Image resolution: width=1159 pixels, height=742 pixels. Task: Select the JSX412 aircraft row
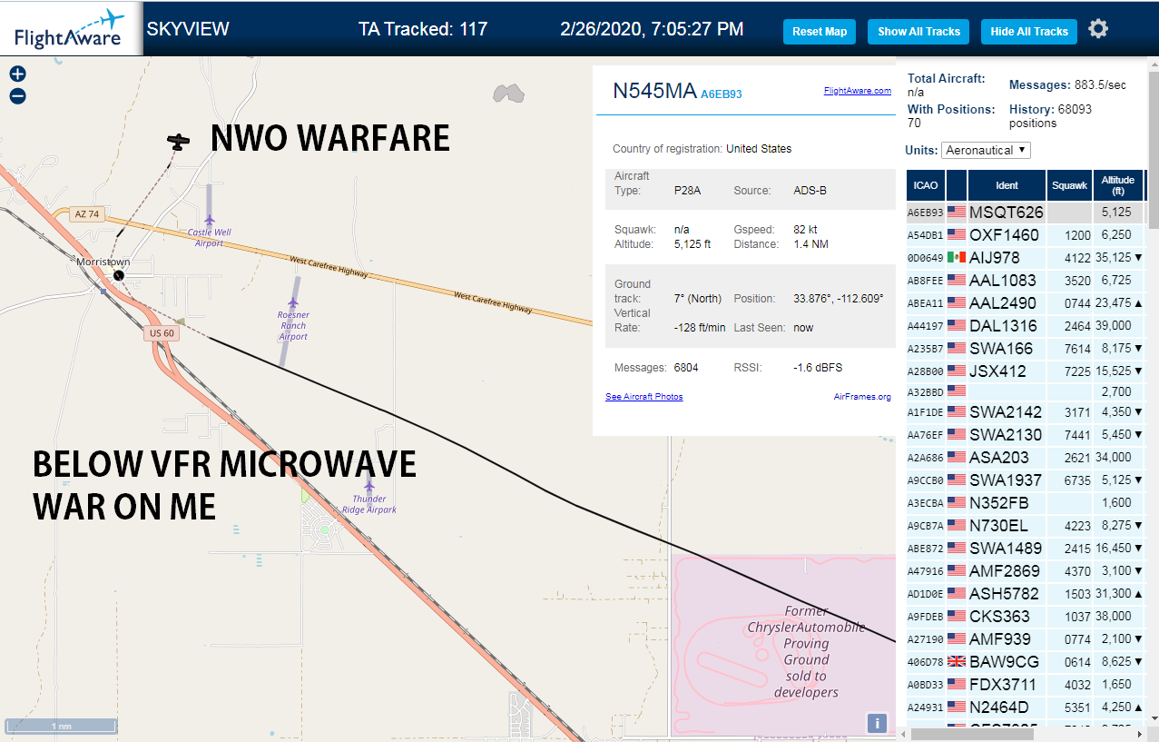1026,371
